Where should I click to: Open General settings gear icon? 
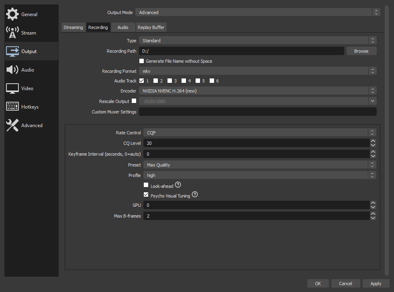(x=12, y=14)
